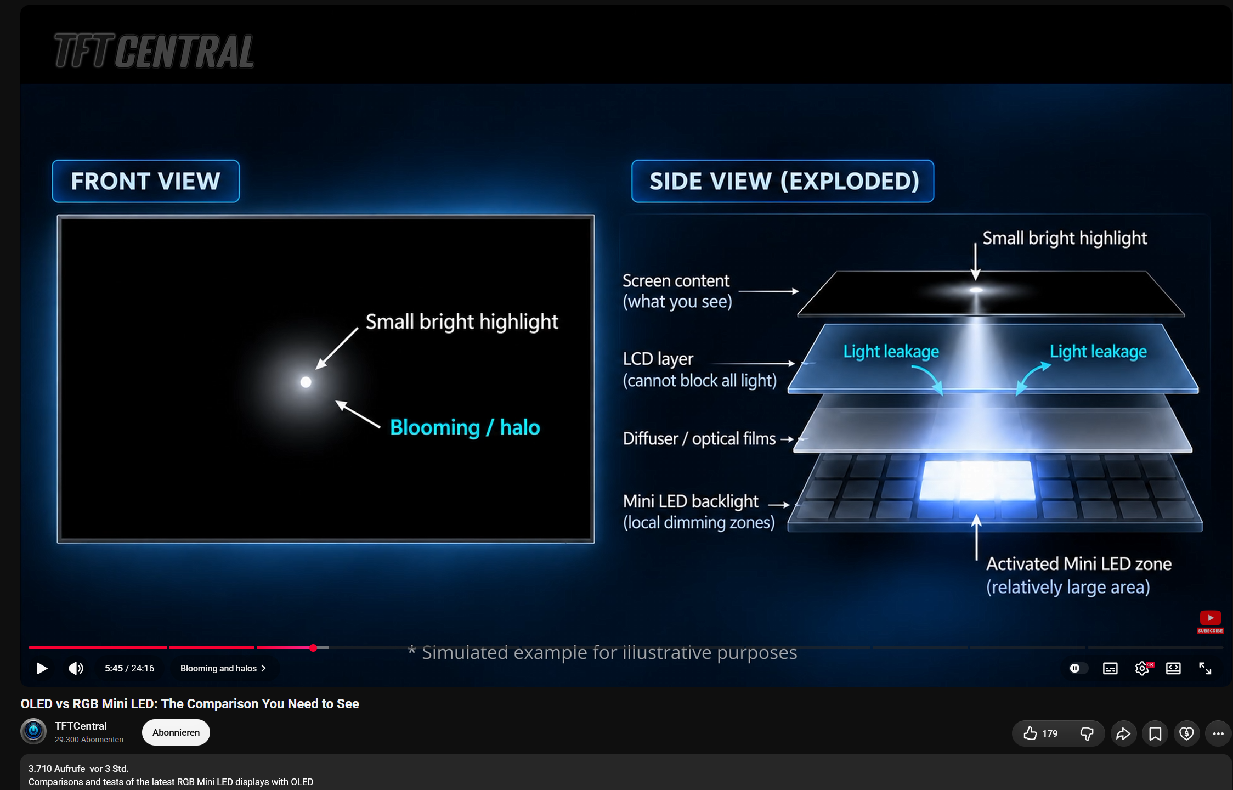Dislike the video with thumbs down
The width and height of the screenshot is (1233, 790).
tap(1087, 733)
